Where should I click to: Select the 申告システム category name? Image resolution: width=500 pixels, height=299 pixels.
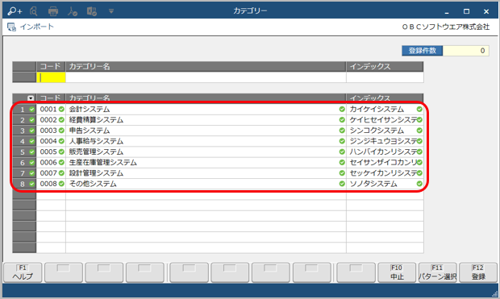[x=90, y=131]
